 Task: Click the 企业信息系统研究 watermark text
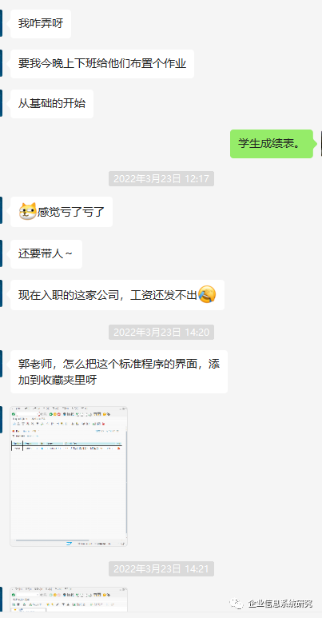[x=280, y=604]
